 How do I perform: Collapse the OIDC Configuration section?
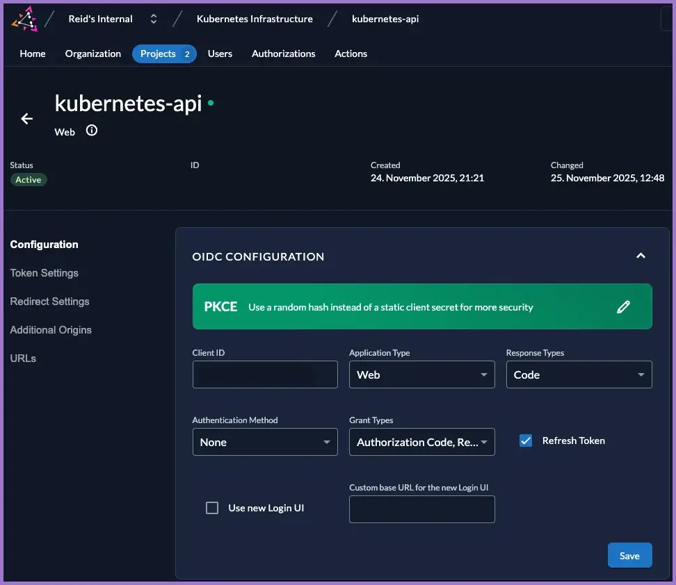click(x=641, y=256)
